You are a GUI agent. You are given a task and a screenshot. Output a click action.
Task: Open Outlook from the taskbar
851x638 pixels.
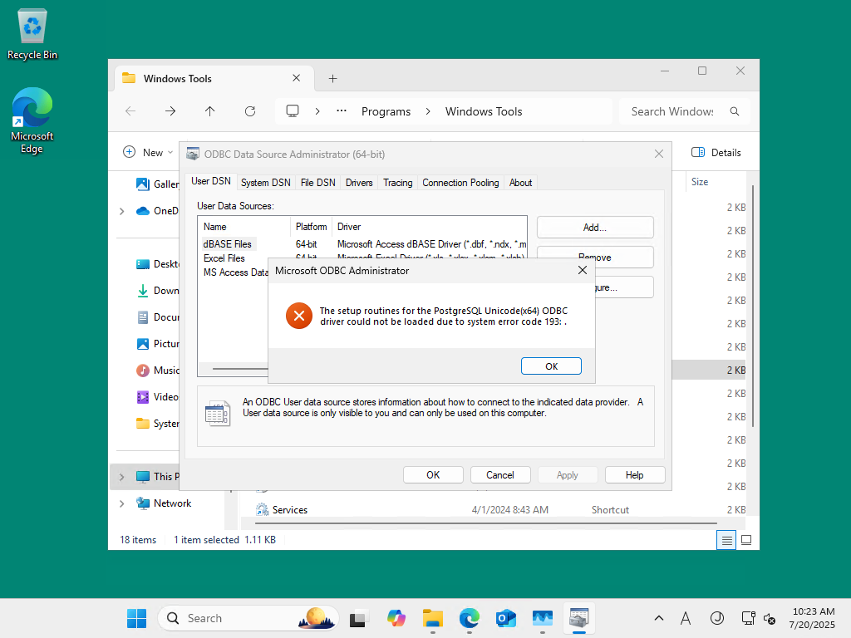tap(506, 618)
